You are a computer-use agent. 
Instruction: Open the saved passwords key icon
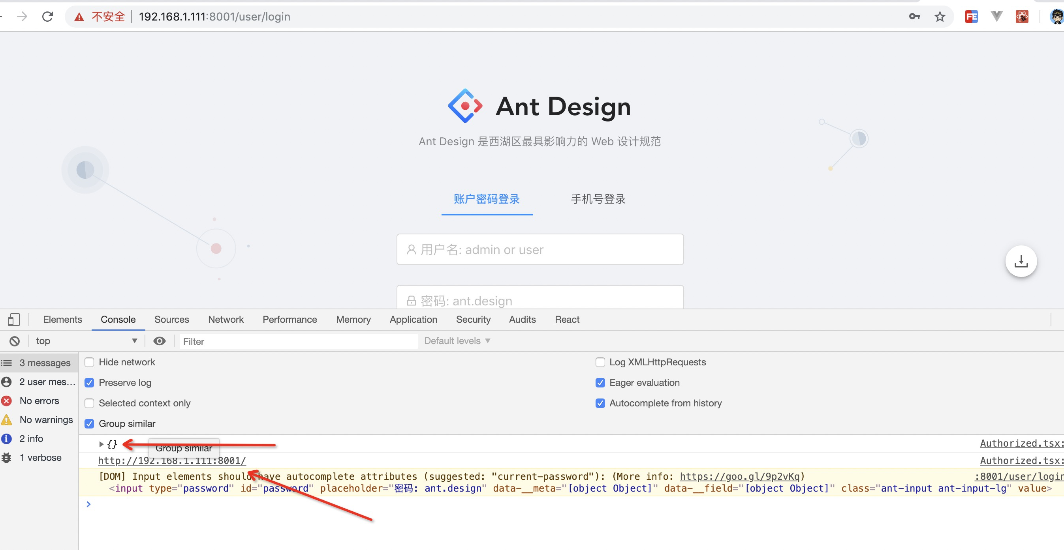(914, 17)
